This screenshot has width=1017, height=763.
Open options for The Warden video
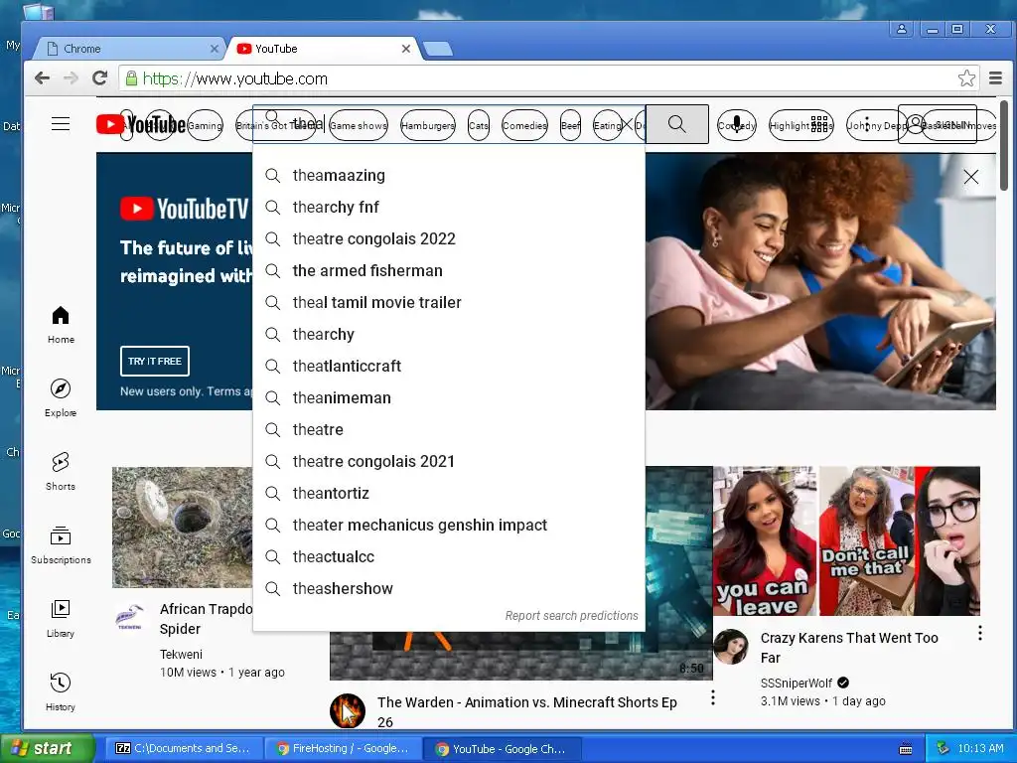click(x=712, y=697)
